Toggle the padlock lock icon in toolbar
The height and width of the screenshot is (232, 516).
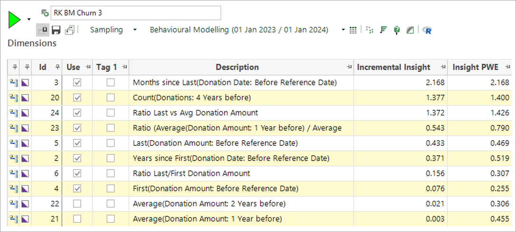click(43, 30)
